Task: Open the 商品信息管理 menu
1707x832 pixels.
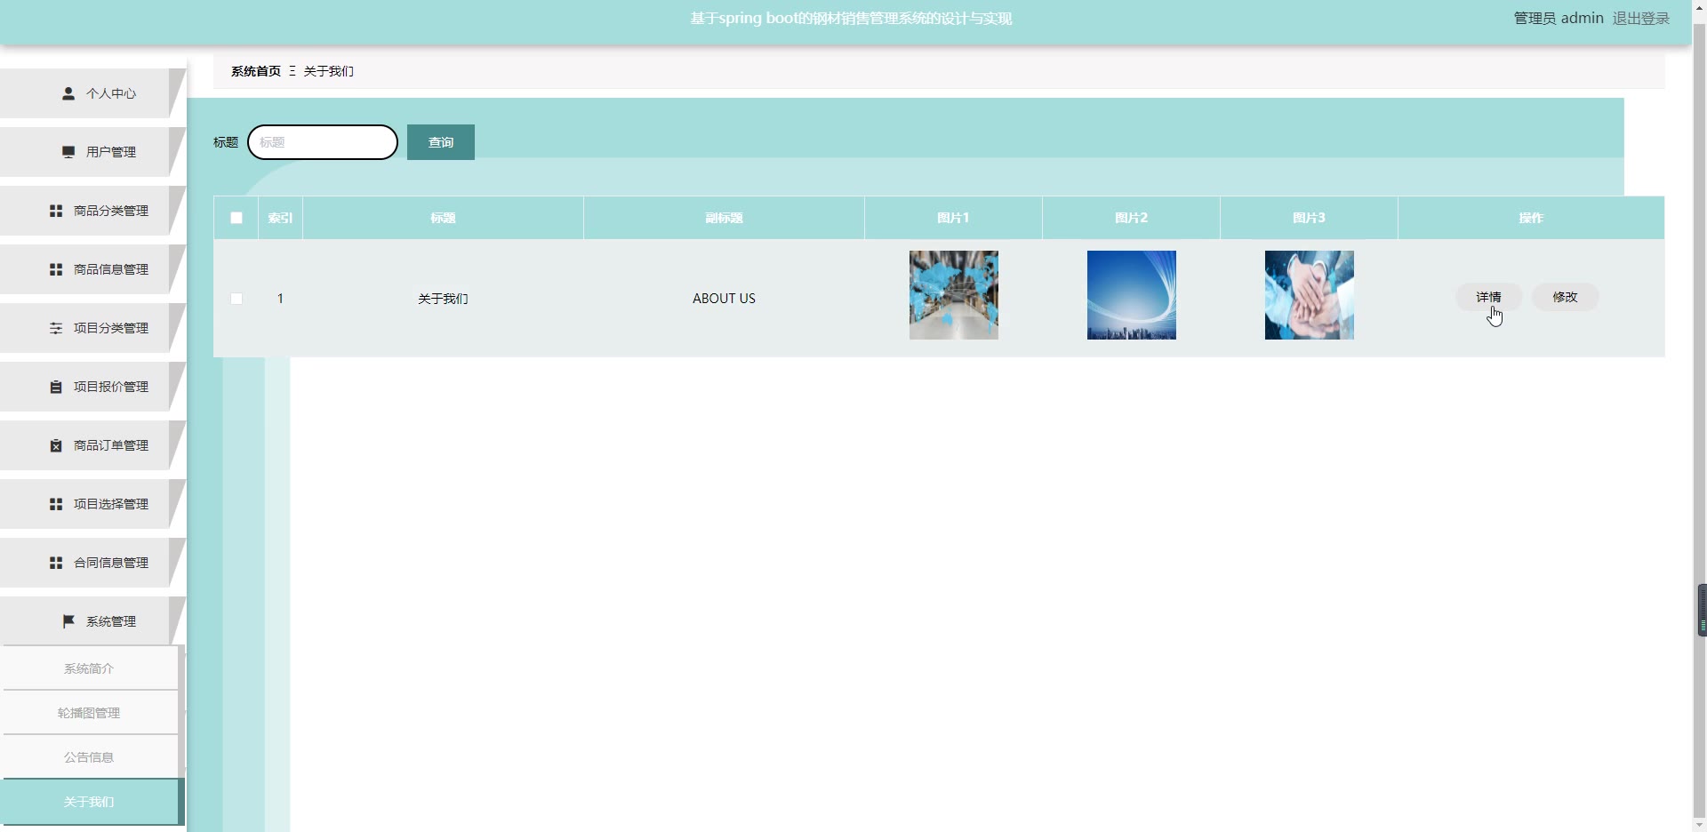Action: [92, 269]
